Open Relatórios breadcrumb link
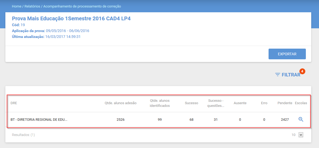The image size is (319, 148). point(32,6)
